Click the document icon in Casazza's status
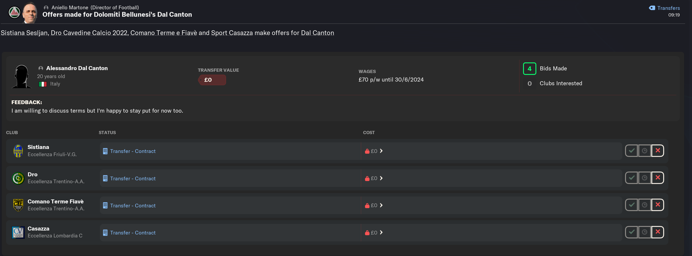 pyautogui.click(x=105, y=233)
